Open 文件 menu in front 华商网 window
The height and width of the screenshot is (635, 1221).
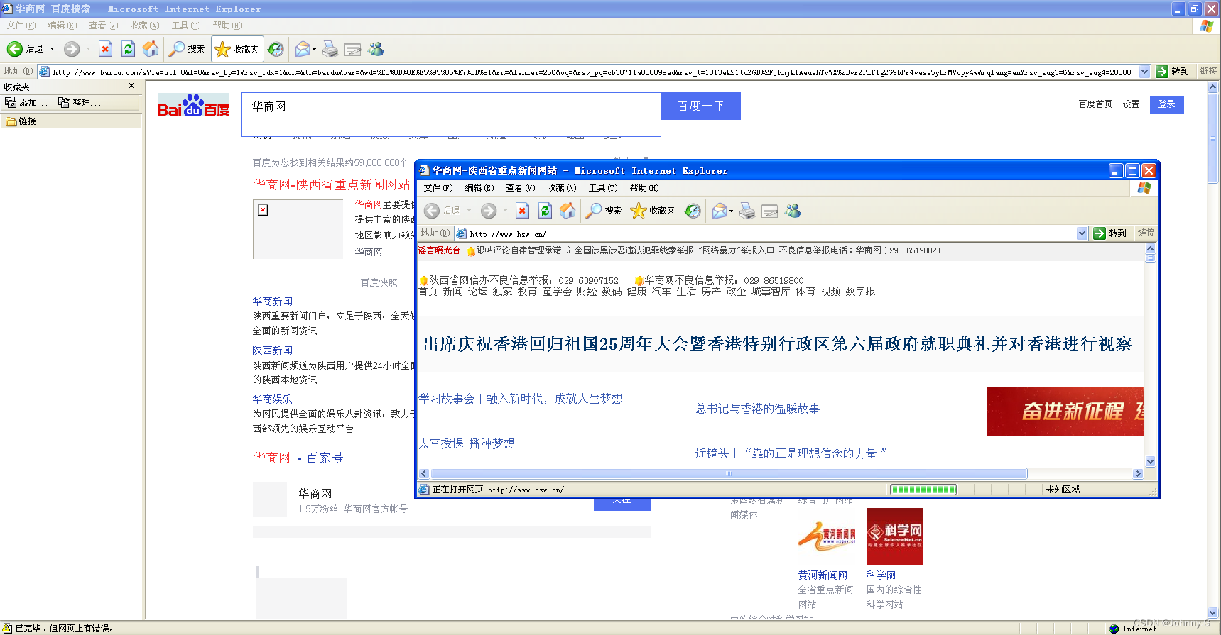pos(438,188)
